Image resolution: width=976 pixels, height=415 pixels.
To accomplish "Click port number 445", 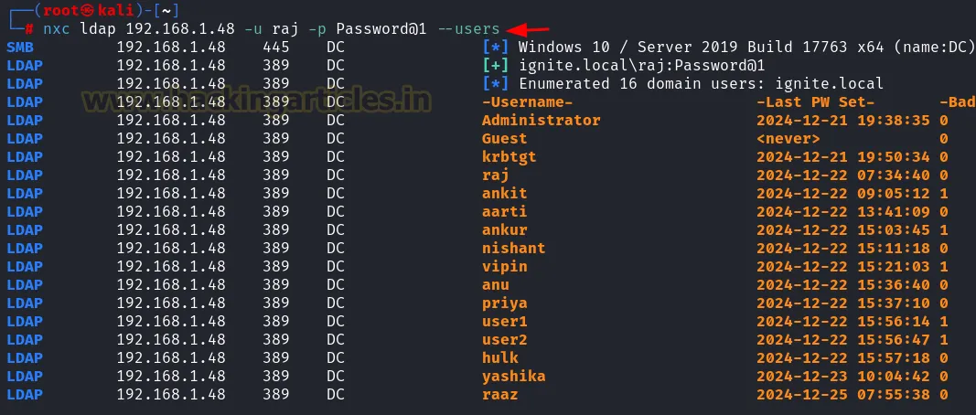I will 275,47.
